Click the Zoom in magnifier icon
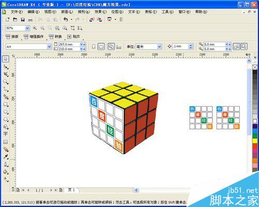259x207 pixels. (35, 28)
